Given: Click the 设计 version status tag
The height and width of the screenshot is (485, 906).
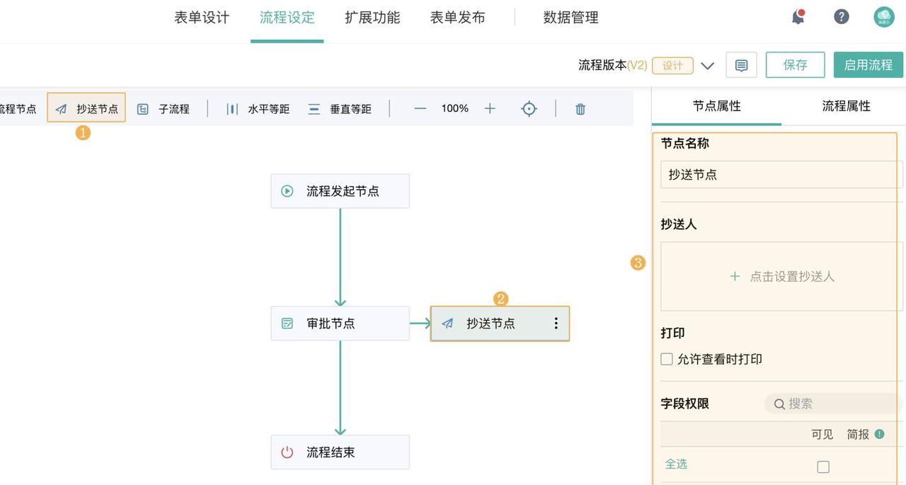Looking at the screenshot, I should (x=672, y=65).
